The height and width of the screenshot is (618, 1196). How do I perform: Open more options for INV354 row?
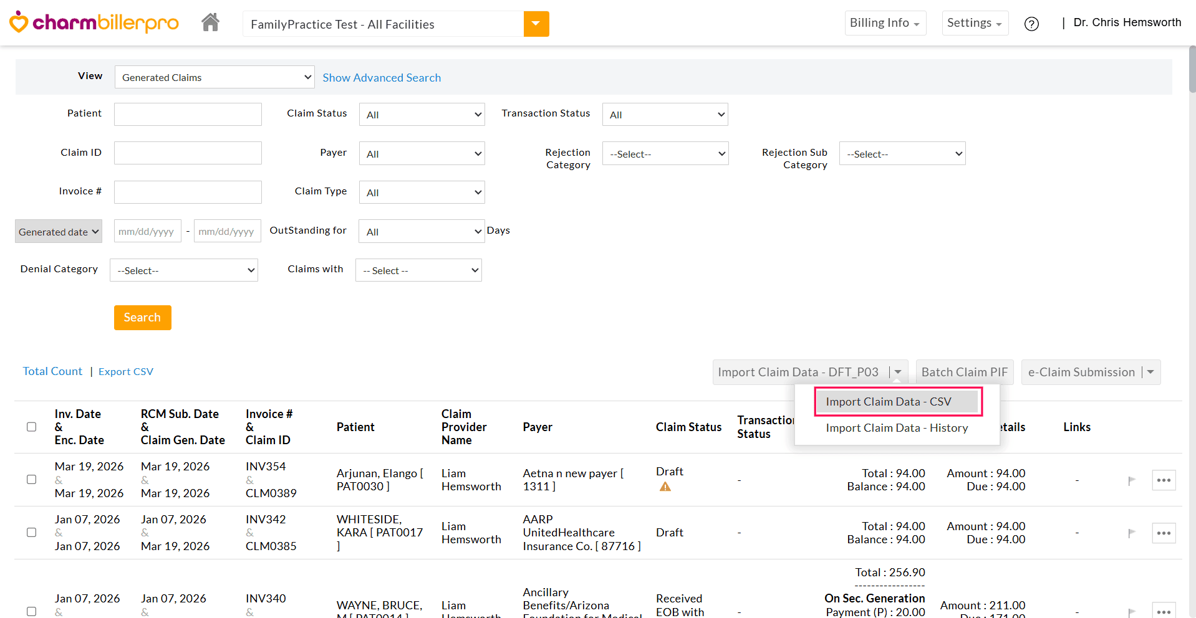click(x=1164, y=480)
